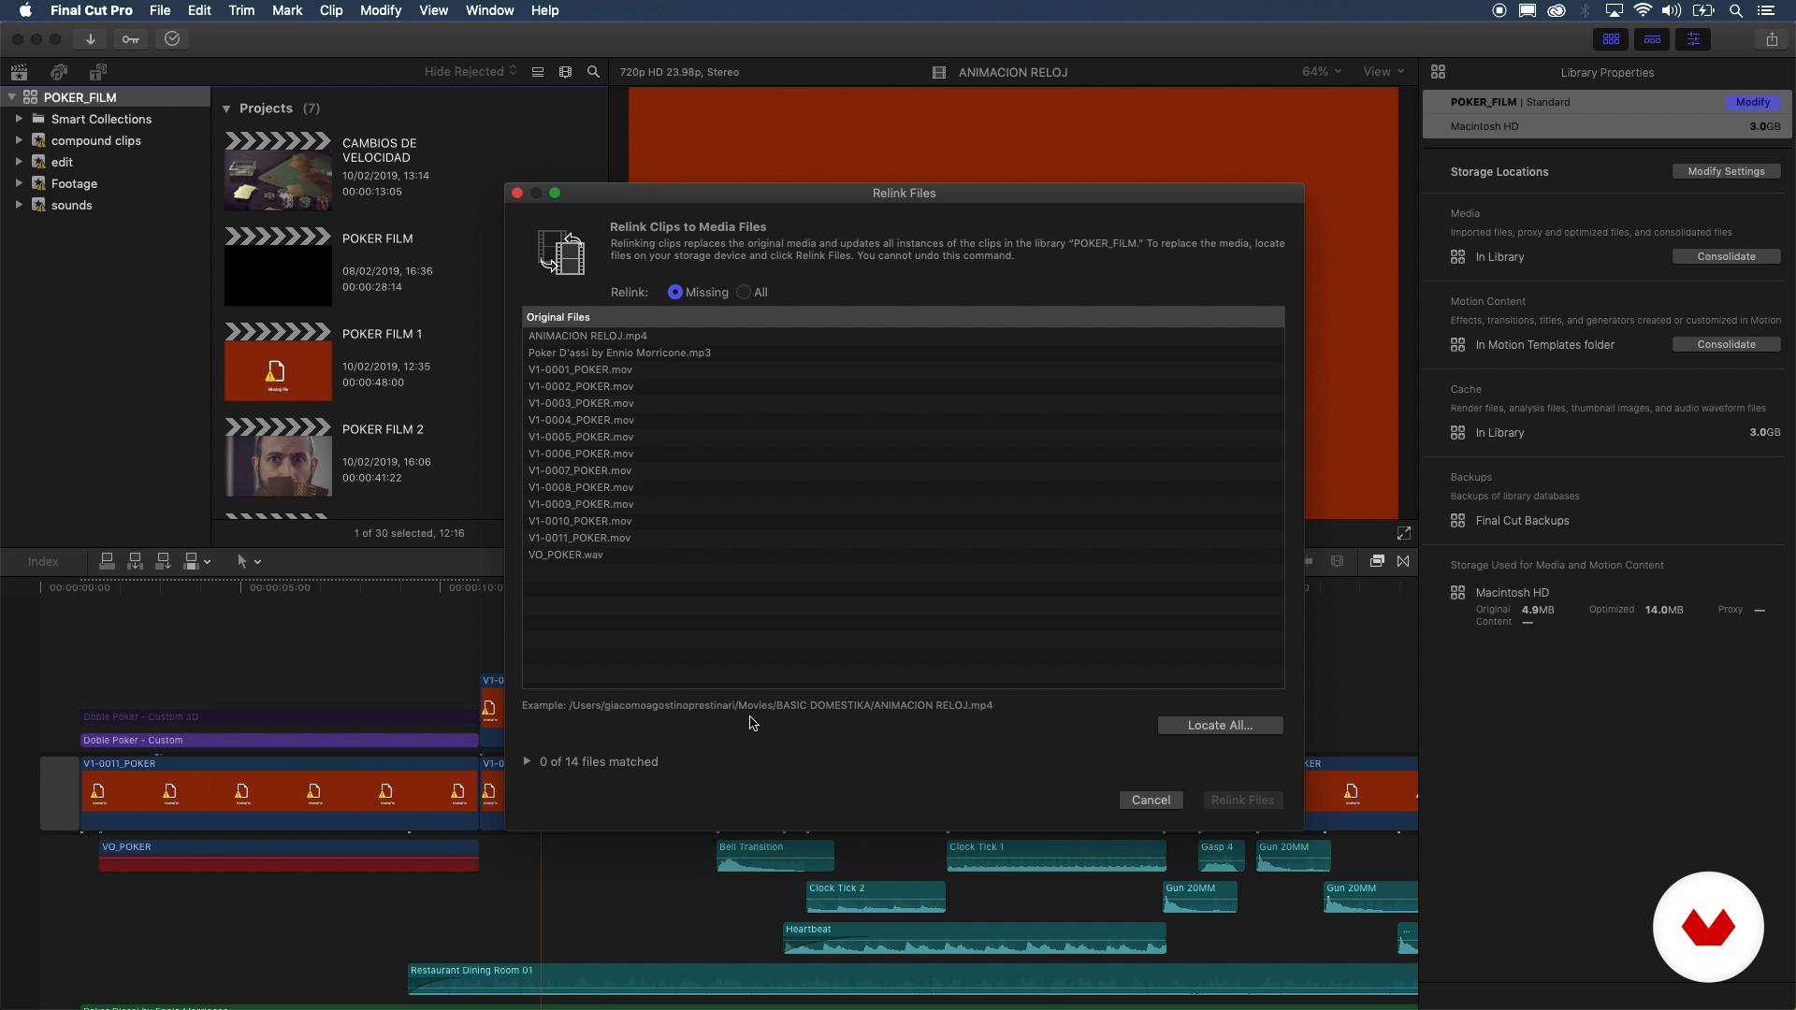This screenshot has width=1796, height=1010.
Task: Click the timeline transitions browser icon
Action: click(1403, 561)
